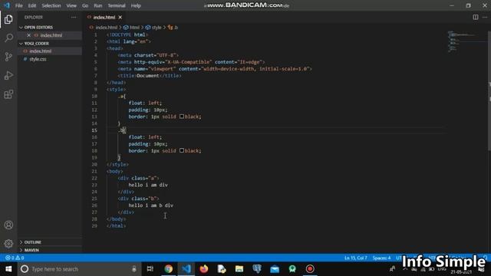
Task: Open the Explorer view in activity bar
Action: [x=8, y=19]
